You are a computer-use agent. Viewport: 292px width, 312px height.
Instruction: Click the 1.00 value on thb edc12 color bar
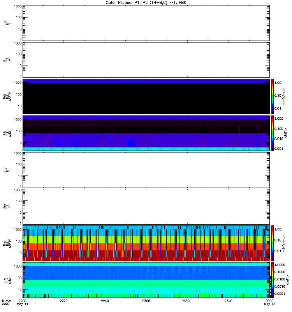point(278,83)
